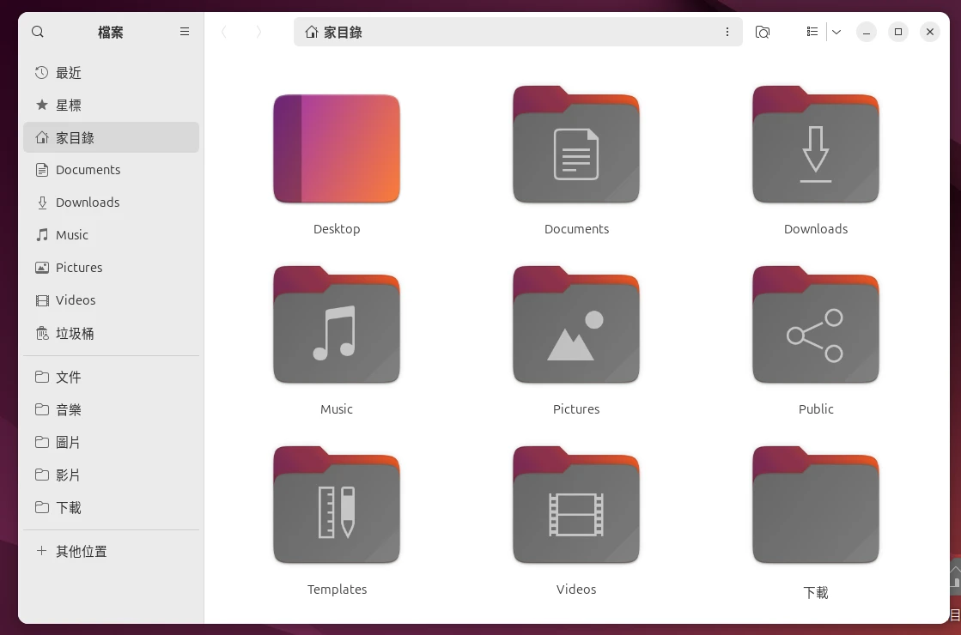Click the folder search icon beside path bar
The width and height of the screenshot is (961, 635).
pyautogui.click(x=762, y=33)
